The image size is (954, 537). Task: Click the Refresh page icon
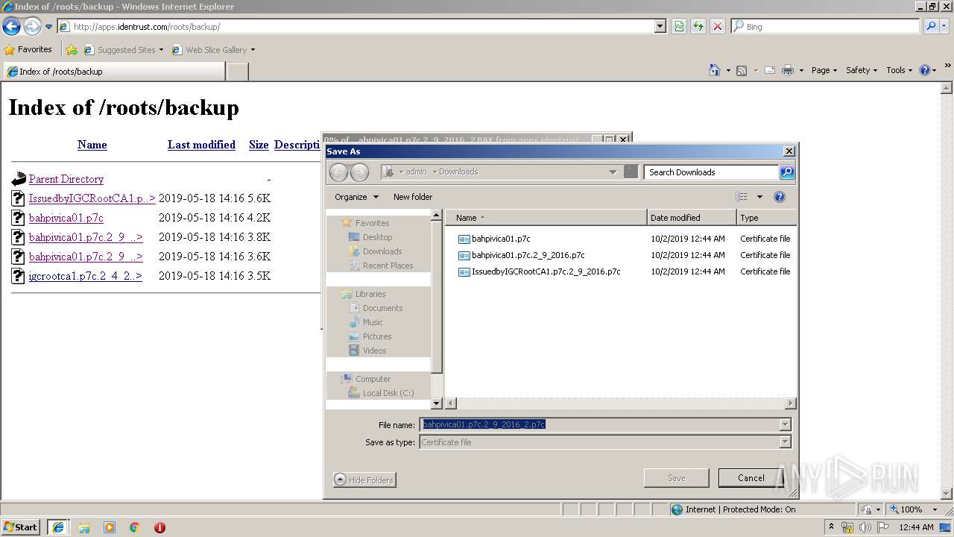tap(698, 26)
